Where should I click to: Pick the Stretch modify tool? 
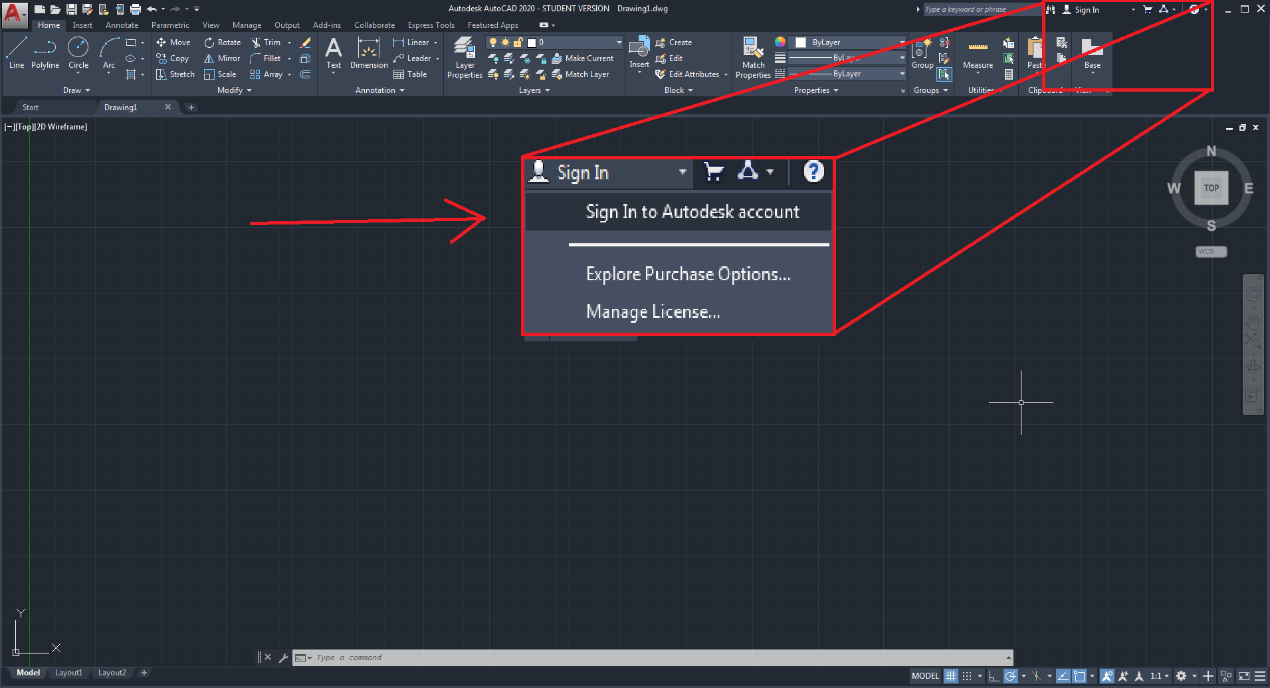tap(175, 74)
